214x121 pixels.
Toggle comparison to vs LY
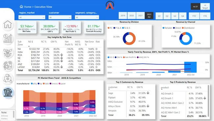pyautogui.click(x=196, y=7)
